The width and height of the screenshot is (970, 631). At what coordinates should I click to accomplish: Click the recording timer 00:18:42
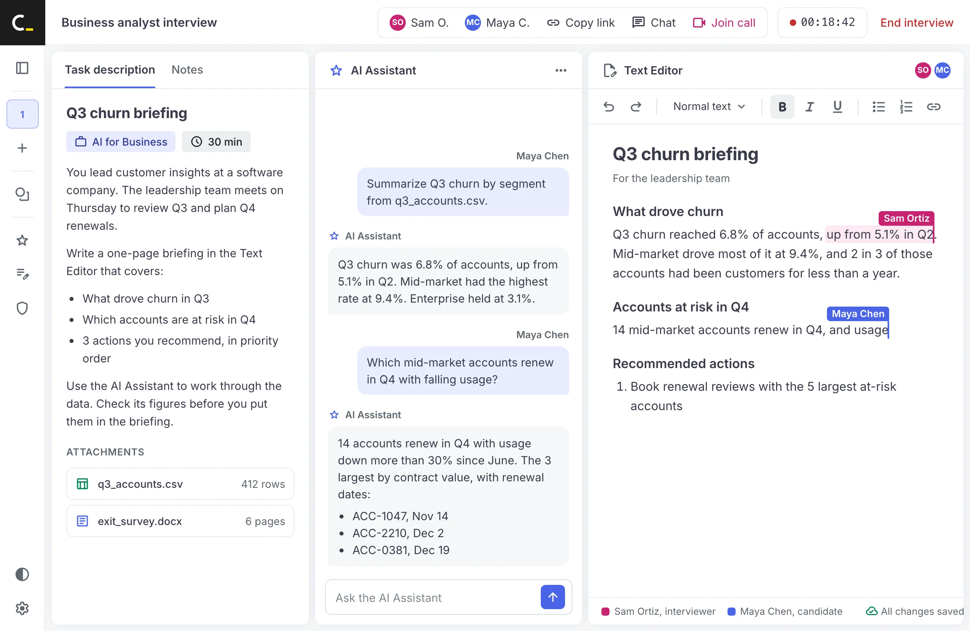point(822,22)
